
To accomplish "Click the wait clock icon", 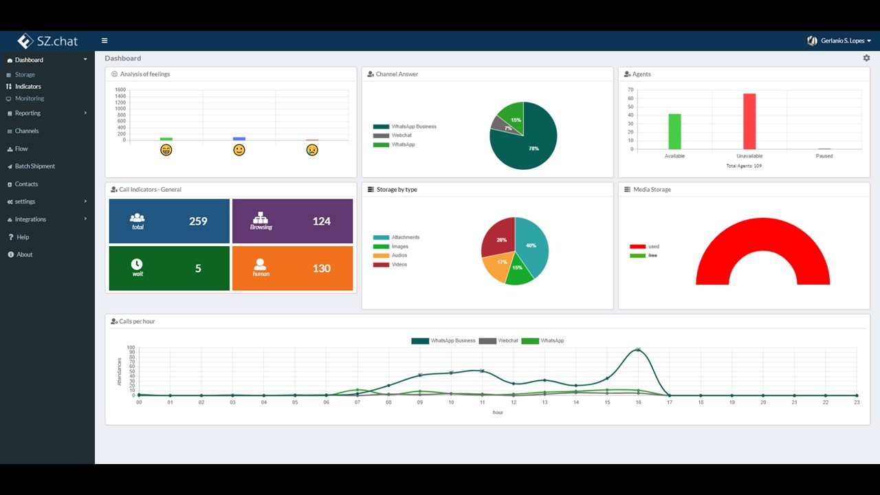I will point(137,264).
